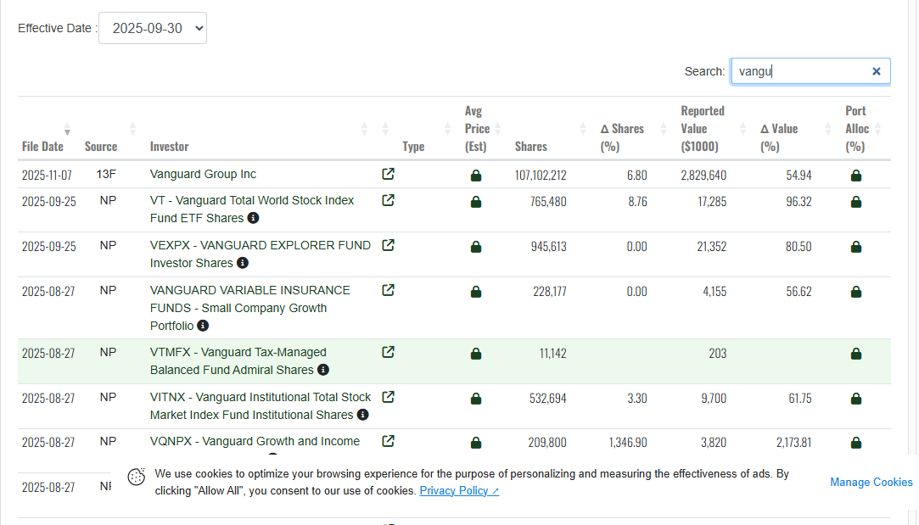The height and width of the screenshot is (525, 919).
Task: Click avg price lock for Variable Insurance row
Action: point(476,292)
